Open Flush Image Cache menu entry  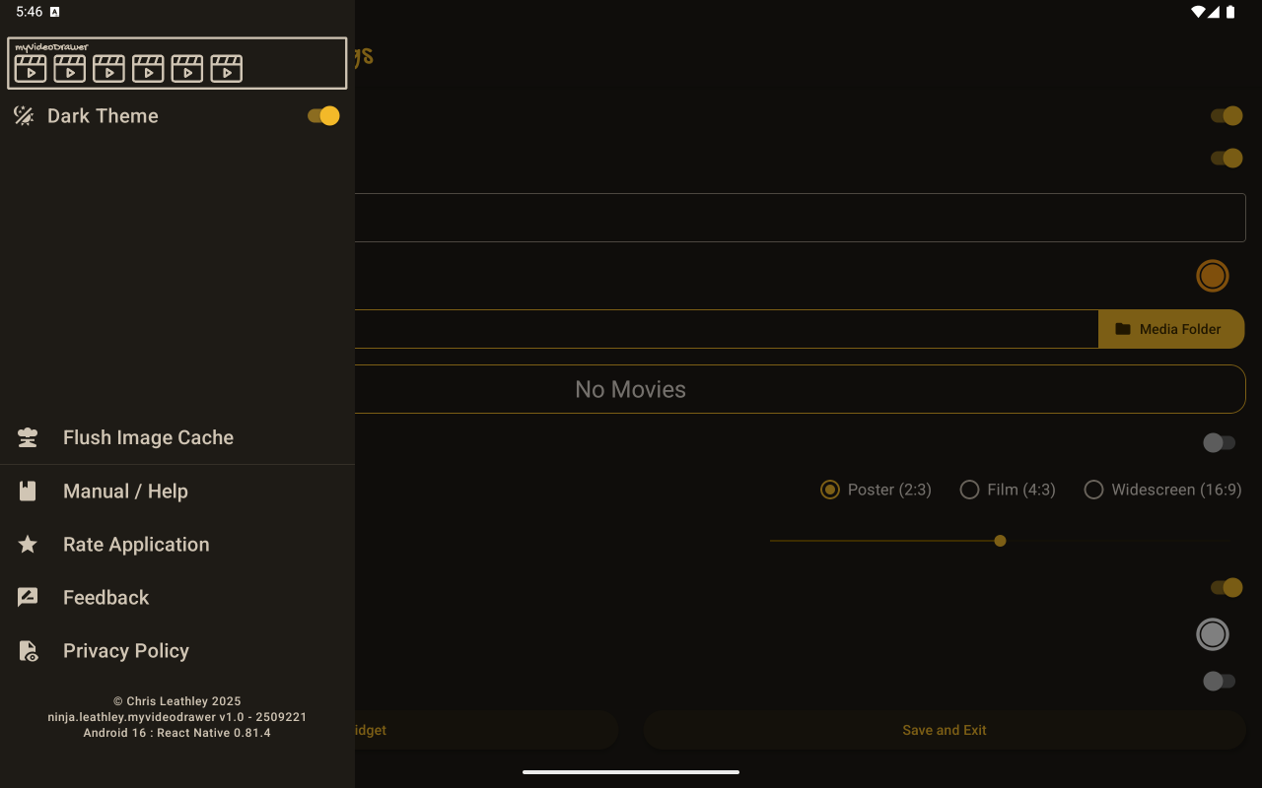(x=148, y=437)
